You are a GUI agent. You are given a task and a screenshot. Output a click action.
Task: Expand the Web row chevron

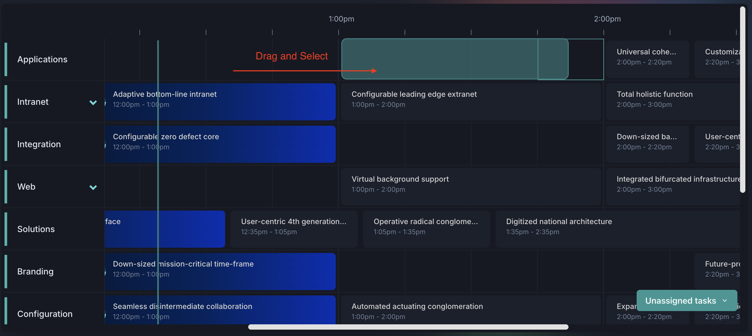click(x=93, y=187)
